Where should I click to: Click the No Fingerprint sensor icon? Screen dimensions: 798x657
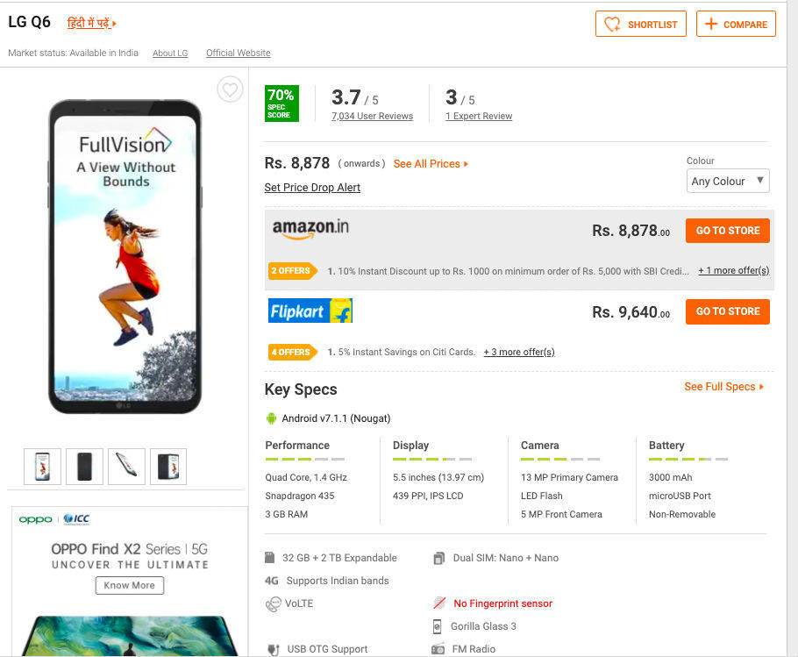[x=439, y=603]
